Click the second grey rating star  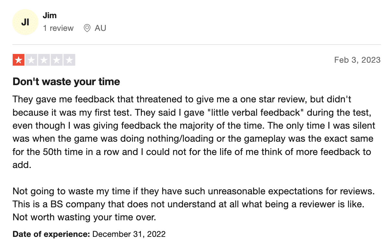(x=31, y=60)
